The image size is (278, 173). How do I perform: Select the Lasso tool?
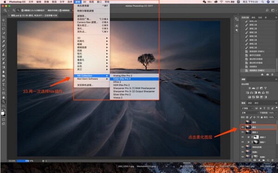click(3, 29)
